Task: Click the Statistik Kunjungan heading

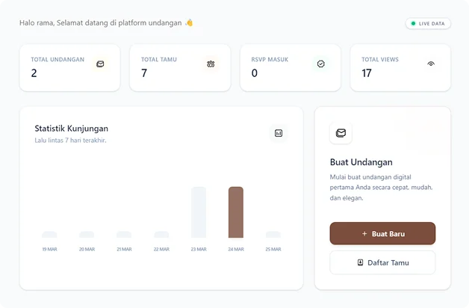Action: [71, 129]
